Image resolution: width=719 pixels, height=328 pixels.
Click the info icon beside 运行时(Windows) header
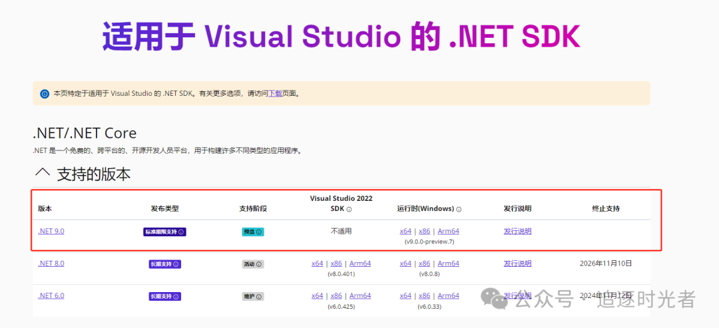(x=459, y=210)
